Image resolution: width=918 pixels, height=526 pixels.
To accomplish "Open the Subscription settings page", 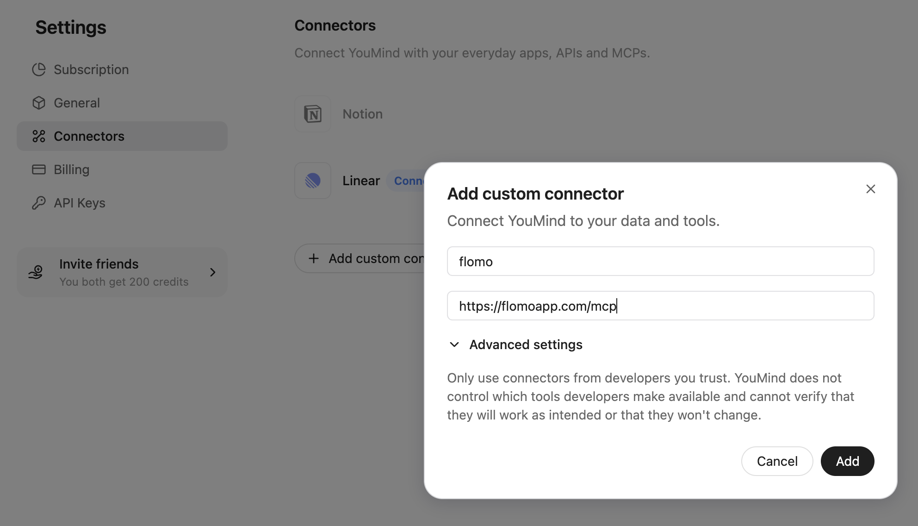I will [x=91, y=69].
